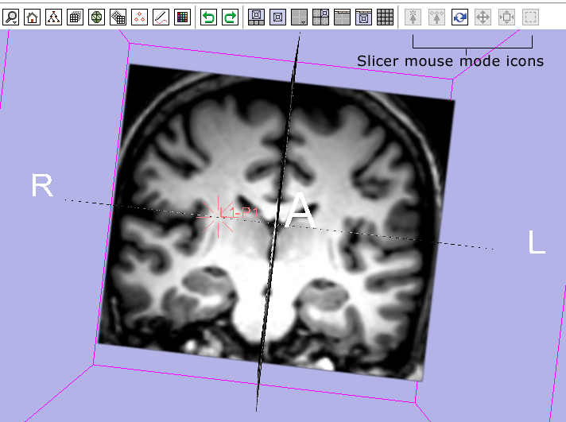Open the Models module icon
The height and width of the screenshot is (422, 566).
(96, 16)
